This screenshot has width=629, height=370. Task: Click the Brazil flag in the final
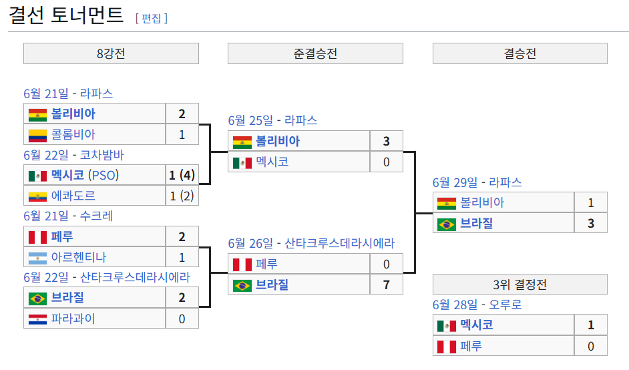pos(447,224)
